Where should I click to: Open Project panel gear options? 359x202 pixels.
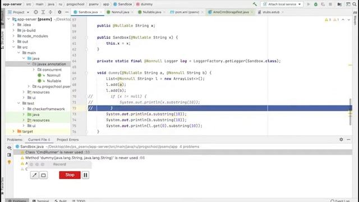[59, 12]
